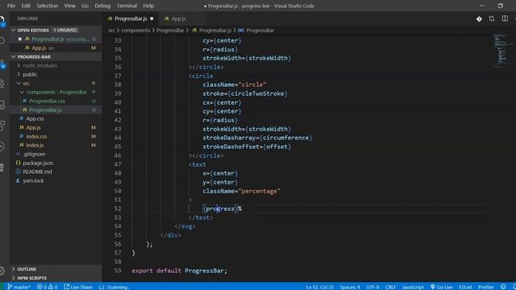Open Source Control view in activity bar

coord(2,64)
